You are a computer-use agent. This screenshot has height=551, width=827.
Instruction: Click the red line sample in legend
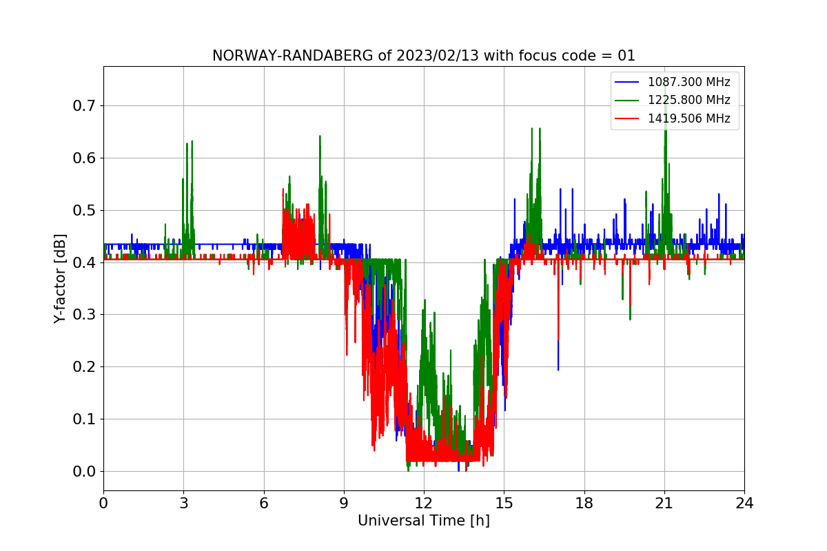628,118
